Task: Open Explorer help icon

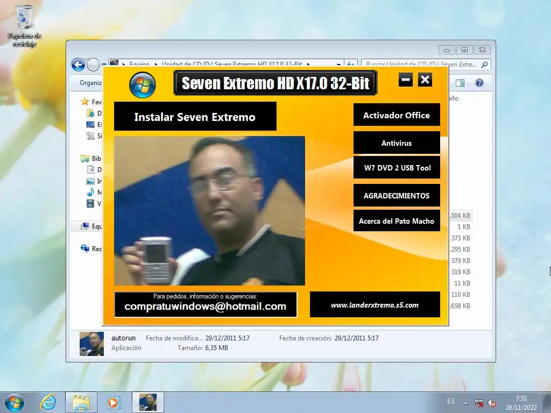Action: (479, 83)
